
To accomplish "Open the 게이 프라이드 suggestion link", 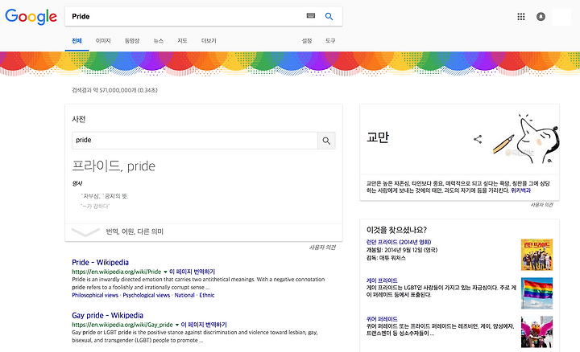I will coord(382,280).
